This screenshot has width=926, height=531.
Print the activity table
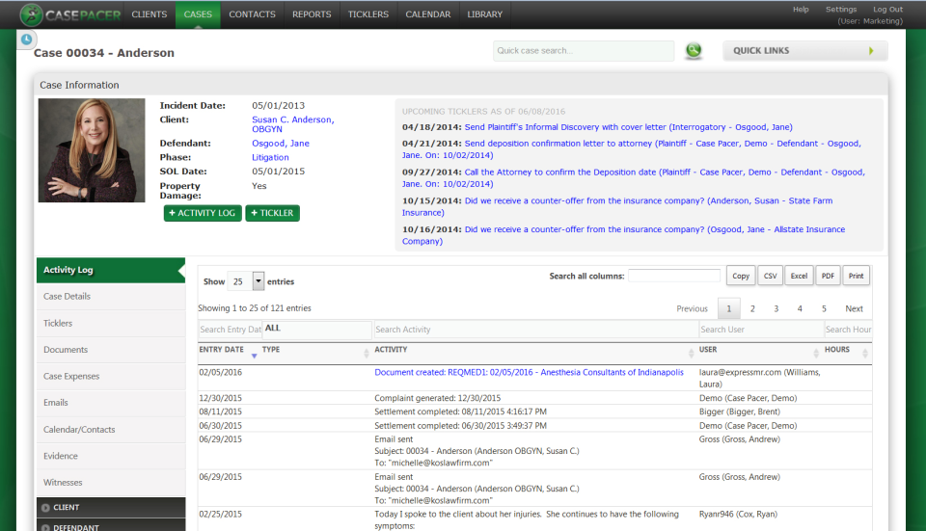(x=856, y=276)
